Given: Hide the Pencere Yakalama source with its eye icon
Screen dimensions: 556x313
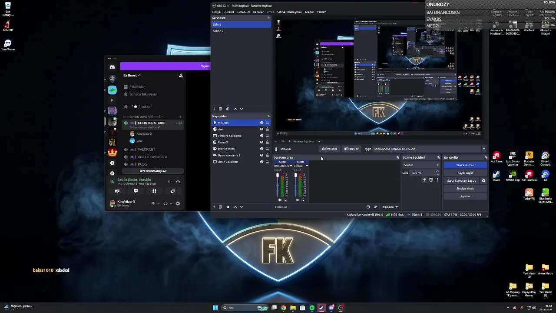Looking at the screenshot, I should point(261,136).
